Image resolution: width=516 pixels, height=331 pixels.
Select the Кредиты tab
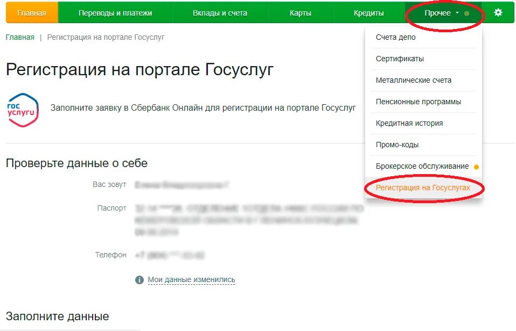[368, 13]
